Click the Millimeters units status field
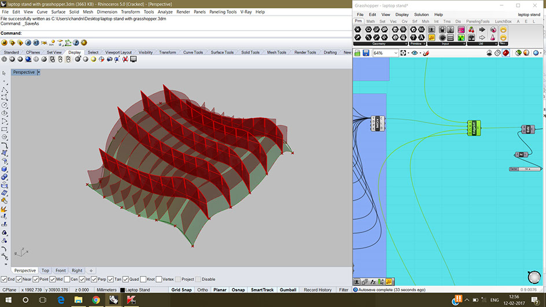 [106, 290]
